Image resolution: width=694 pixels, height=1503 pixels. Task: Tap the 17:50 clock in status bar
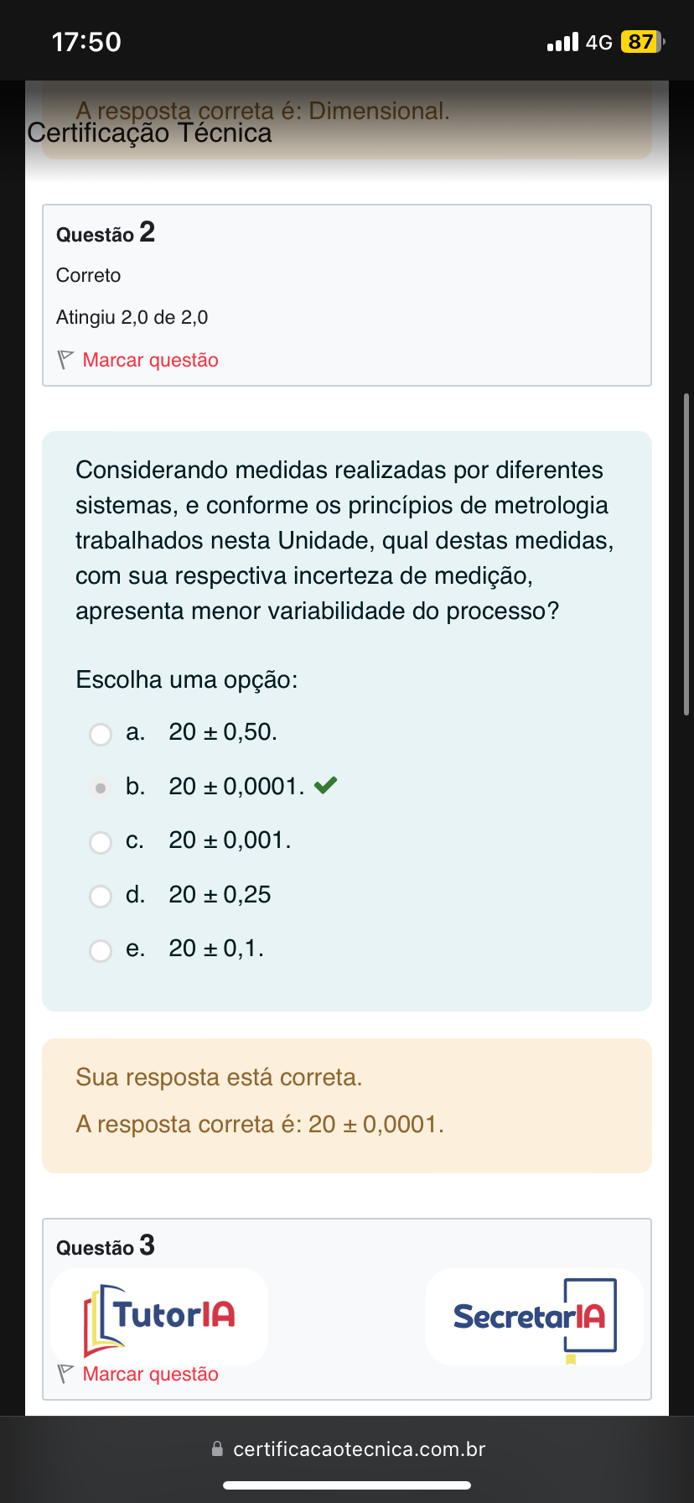[86, 42]
